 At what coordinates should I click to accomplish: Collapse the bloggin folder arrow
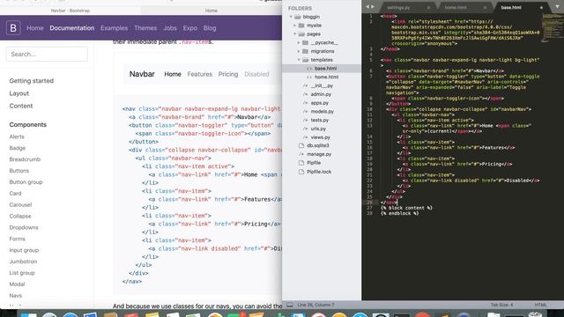pyautogui.click(x=291, y=17)
